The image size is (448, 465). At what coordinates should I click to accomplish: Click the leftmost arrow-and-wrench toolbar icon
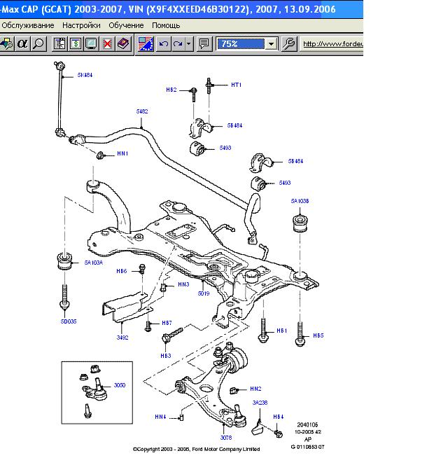[x=6, y=44]
